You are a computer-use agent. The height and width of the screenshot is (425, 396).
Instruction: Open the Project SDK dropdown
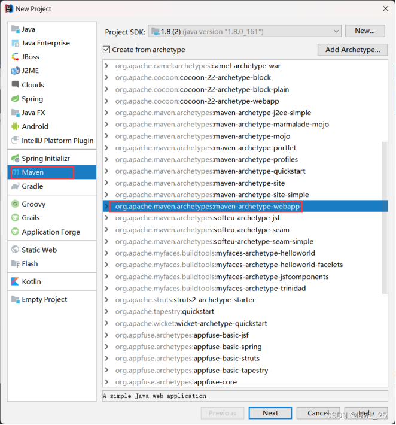tap(245, 32)
